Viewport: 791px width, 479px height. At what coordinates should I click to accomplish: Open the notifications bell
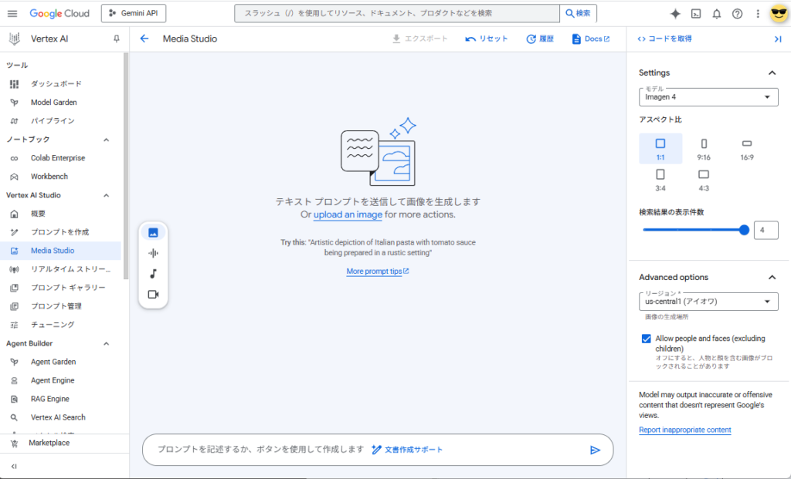click(716, 14)
